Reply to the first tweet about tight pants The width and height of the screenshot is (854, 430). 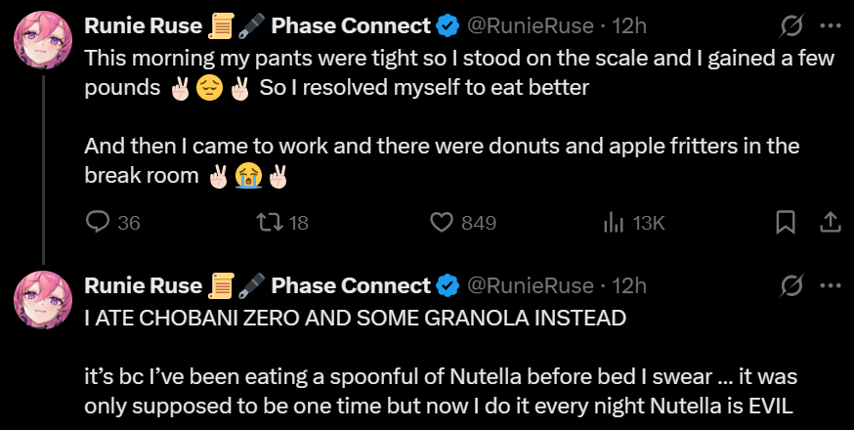[98, 223]
